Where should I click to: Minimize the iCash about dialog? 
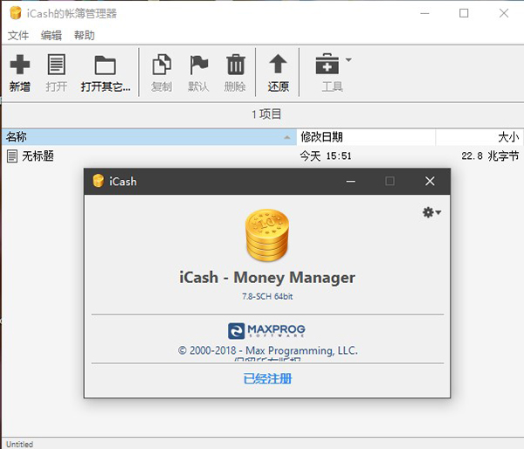350,181
